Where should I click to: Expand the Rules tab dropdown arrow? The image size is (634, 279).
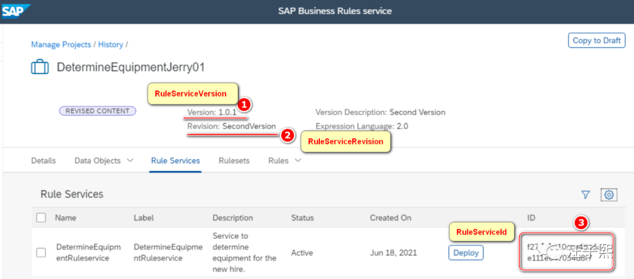click(x=298, y=161)
